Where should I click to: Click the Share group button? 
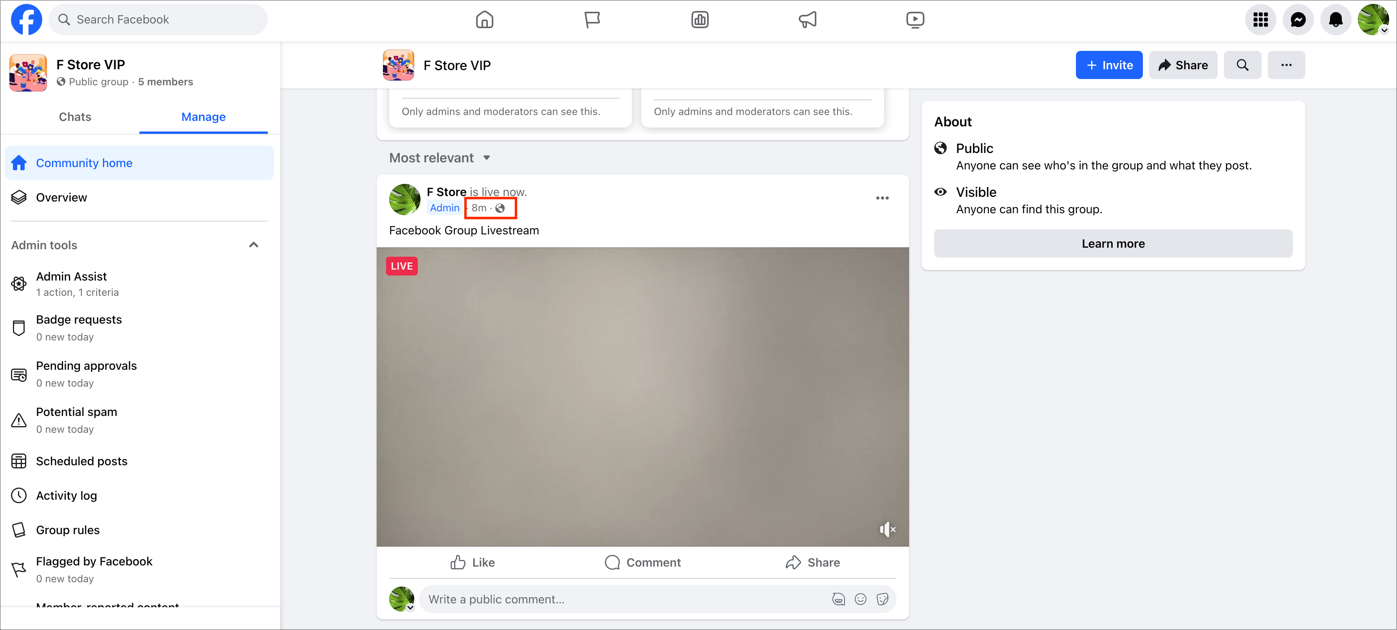[1183, 65]
